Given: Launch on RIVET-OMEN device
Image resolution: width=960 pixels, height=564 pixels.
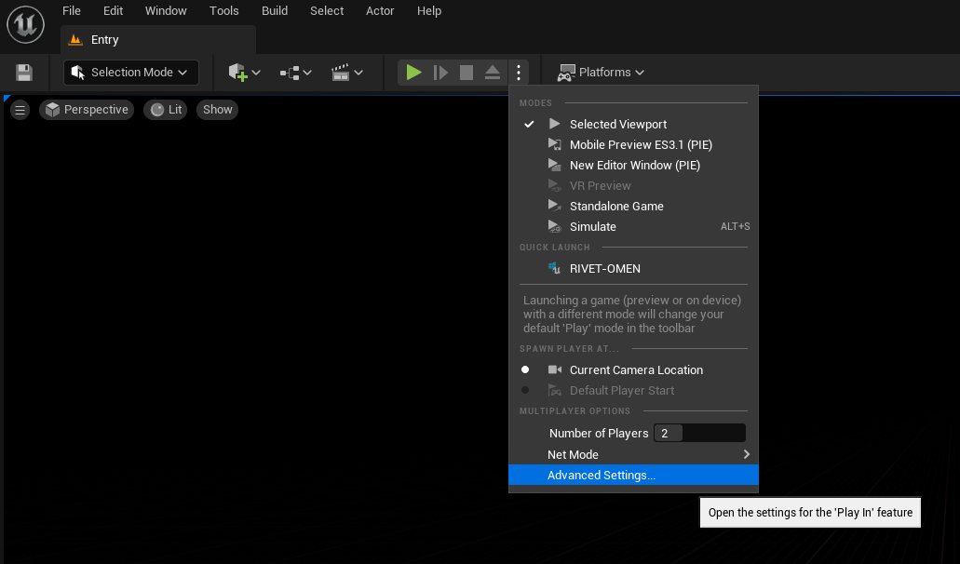Looking at the screenshot, I should click(x=605, y=268).
